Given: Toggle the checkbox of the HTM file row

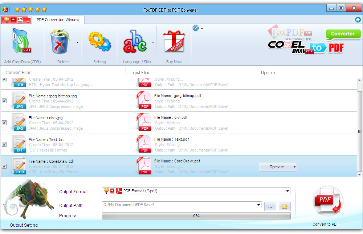Looking at the screenshot, I should pyautogui.click(x=4, y=80).
